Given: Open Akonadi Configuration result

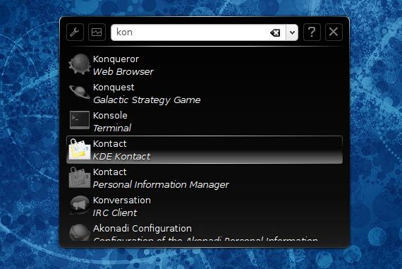Looking at the screenshot, I should pyautogui.click(x=205, y=231).
